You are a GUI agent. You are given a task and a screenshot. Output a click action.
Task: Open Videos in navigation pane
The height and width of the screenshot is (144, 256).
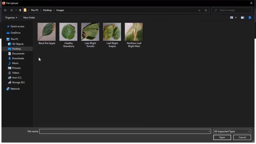(x=16, y=73)
